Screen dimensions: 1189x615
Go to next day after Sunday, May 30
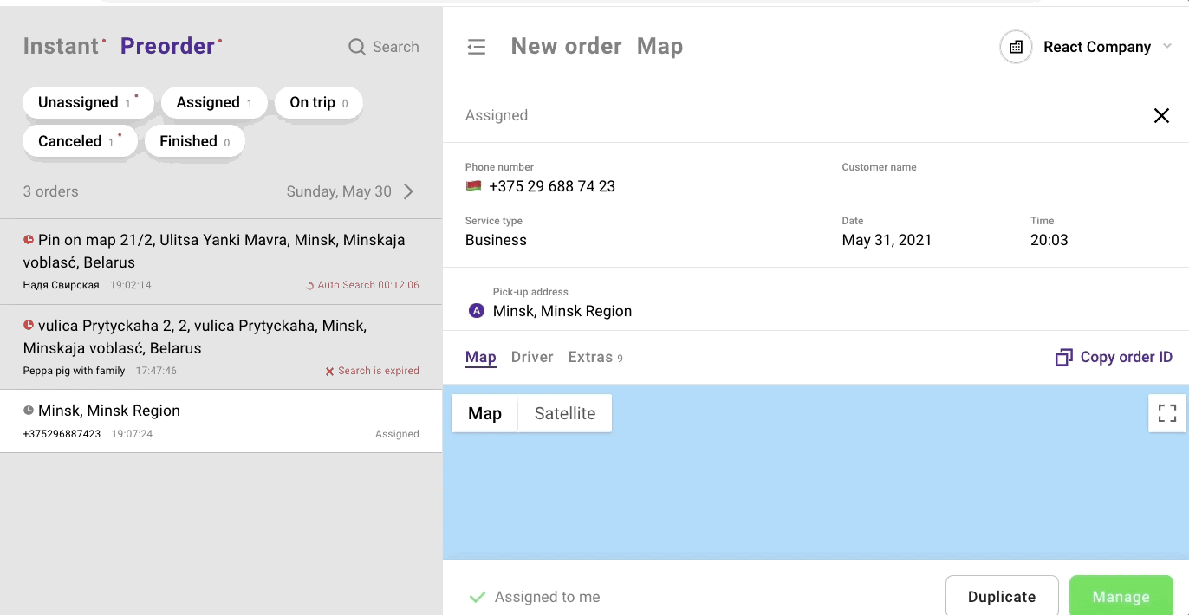click(409, 191)
